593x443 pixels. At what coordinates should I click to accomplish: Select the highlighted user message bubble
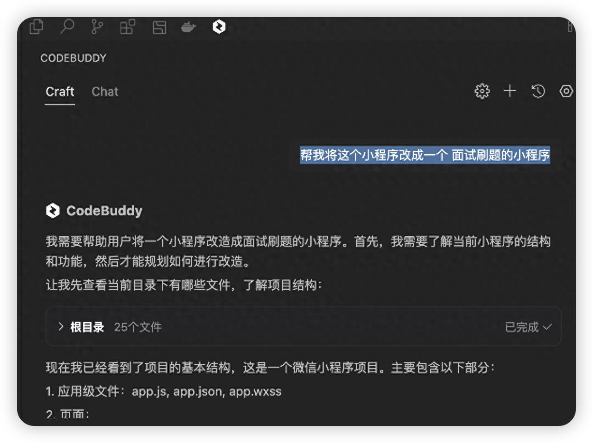425,155
